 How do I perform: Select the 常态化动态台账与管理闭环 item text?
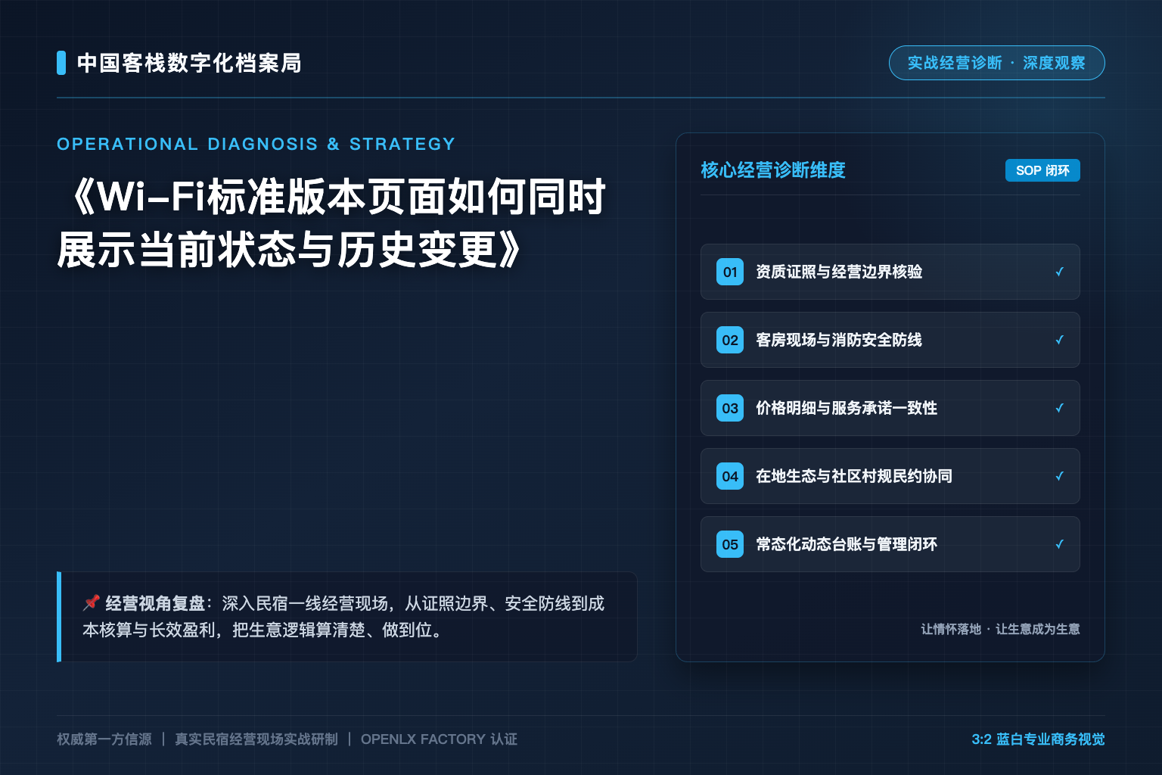point(847,544)
